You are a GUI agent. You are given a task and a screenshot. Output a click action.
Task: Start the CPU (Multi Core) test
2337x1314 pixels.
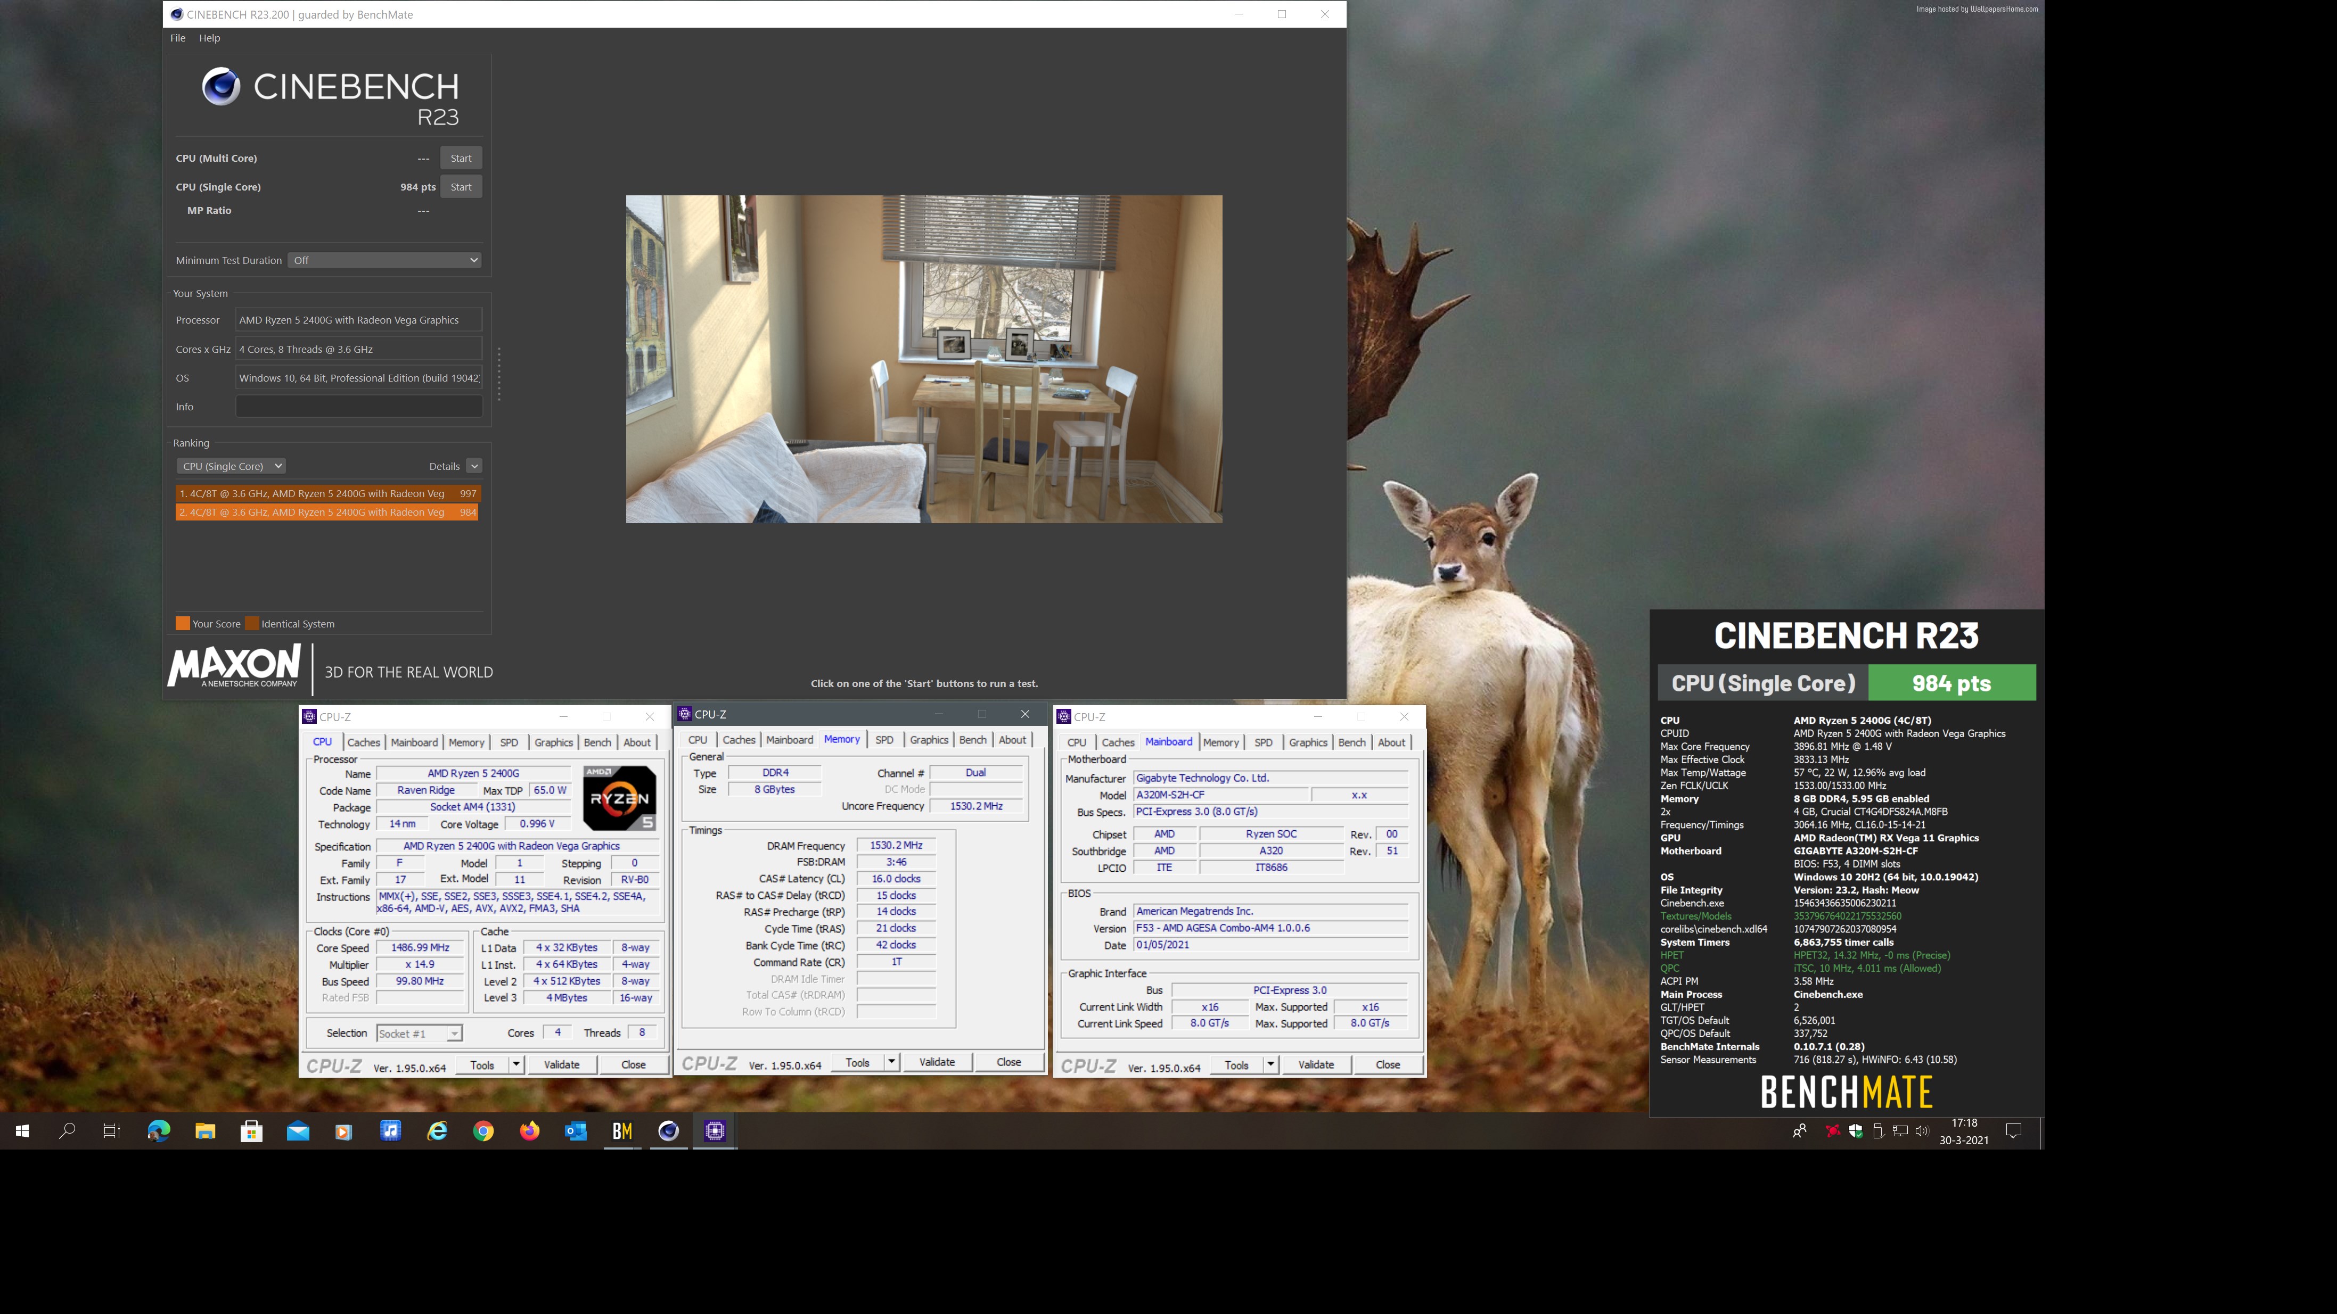coord(461,158)
